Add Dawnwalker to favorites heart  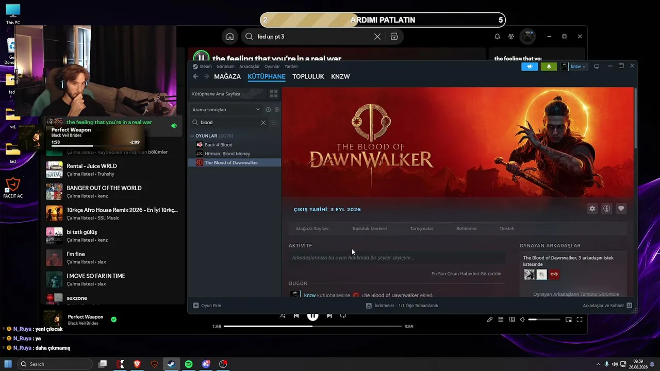coord(621,209)
